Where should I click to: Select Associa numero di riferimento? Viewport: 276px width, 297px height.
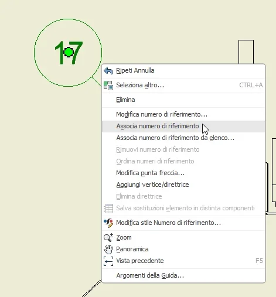pyautogui.click(x=183, y=126)
